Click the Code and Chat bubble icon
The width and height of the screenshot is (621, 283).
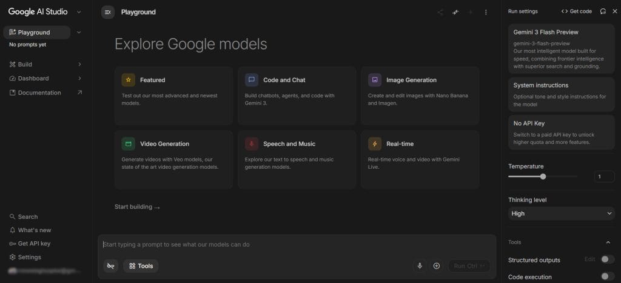(x=252, y=80)
